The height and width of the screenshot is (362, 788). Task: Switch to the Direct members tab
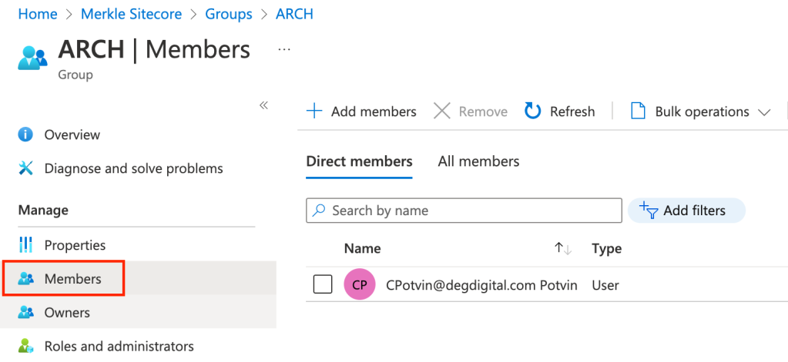coord(359,161)
